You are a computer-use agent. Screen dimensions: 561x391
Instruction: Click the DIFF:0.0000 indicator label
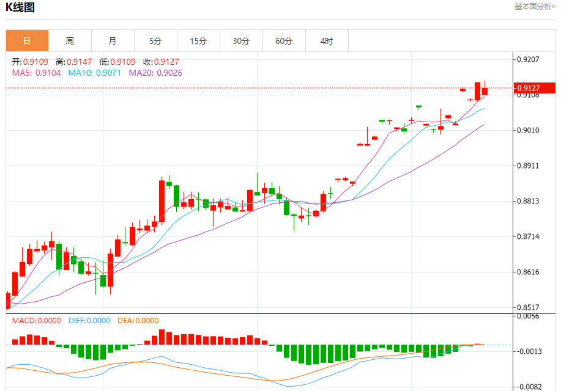coord(89,321)
